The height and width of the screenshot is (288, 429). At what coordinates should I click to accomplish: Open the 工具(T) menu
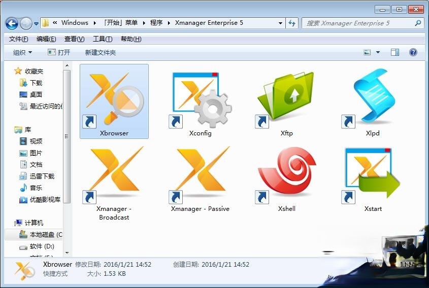(x=103, y=39)
